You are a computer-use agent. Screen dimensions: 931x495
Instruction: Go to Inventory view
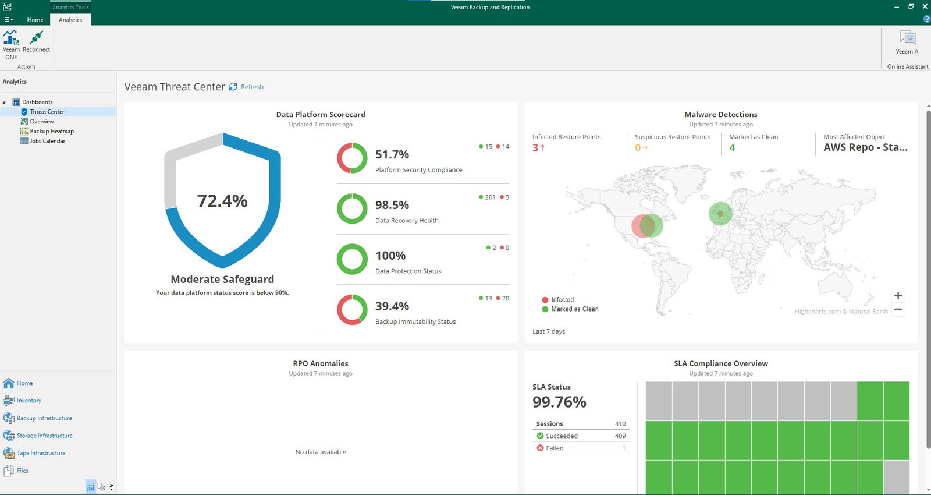coord(29,401)
